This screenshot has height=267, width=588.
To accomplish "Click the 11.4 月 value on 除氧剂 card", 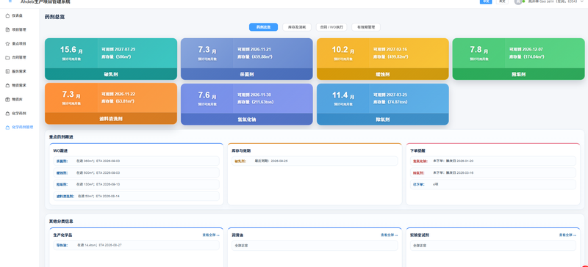I will (343, 95).
